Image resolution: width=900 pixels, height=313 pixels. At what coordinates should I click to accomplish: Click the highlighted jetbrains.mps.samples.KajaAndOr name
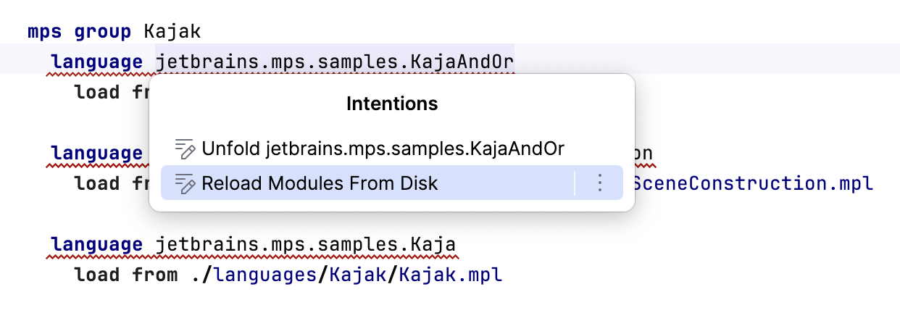tap(335, 62)
